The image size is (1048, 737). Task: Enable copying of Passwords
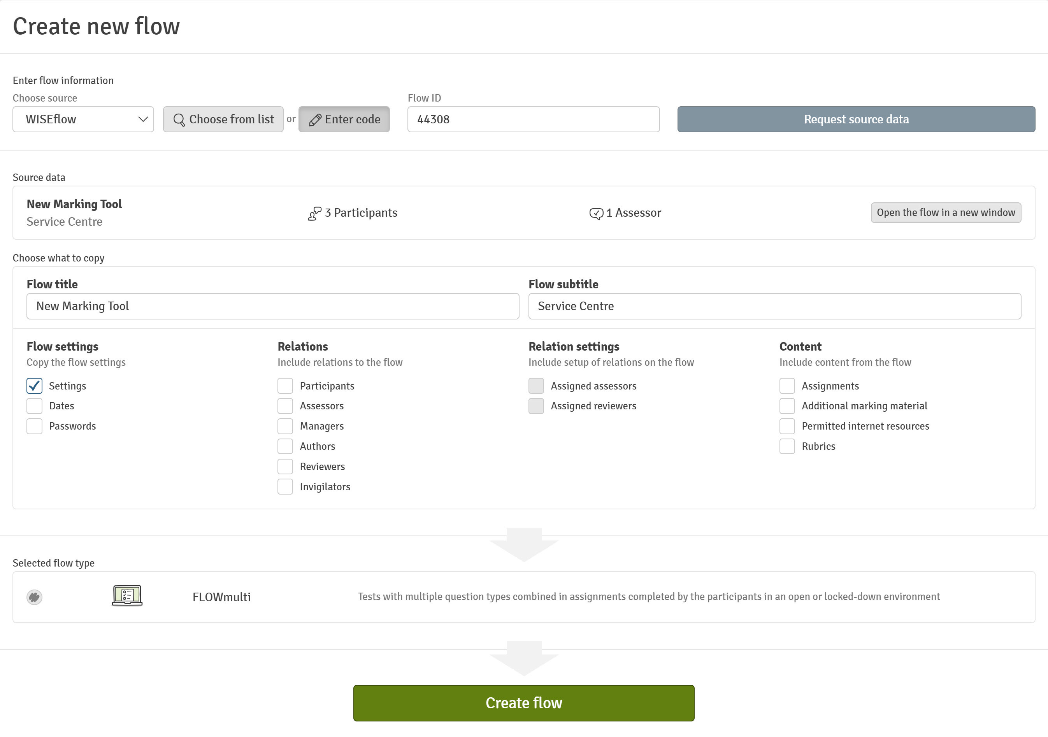click(34, 426)
